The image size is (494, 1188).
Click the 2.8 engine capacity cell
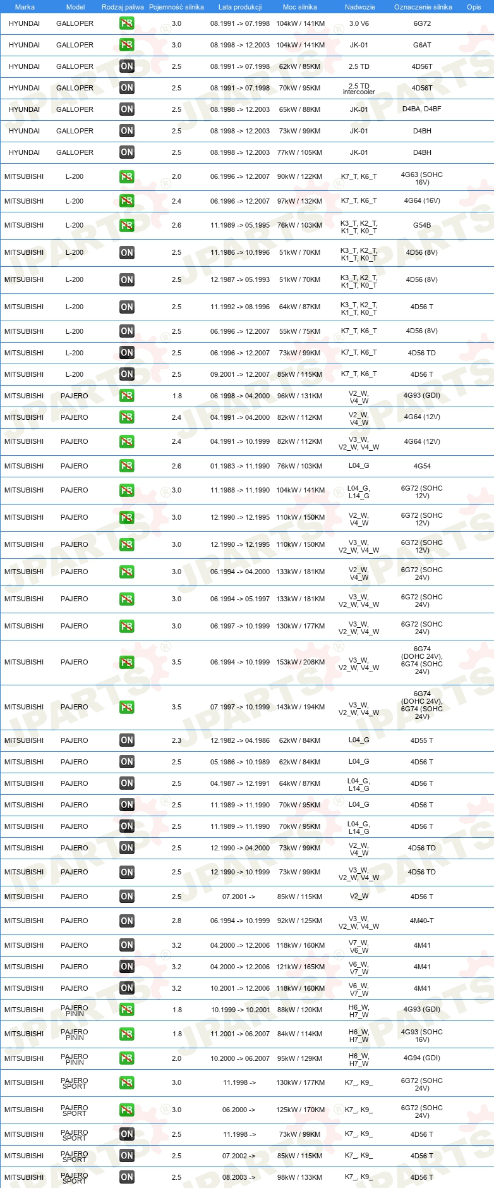pyautogui.click(x=177, y=921)
